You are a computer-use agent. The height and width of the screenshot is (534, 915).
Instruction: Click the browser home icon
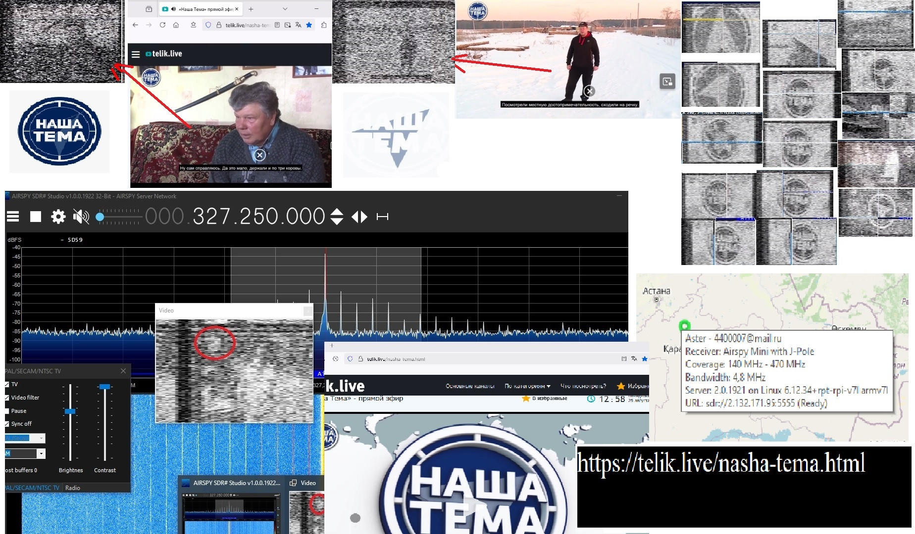tap(176, 25)
